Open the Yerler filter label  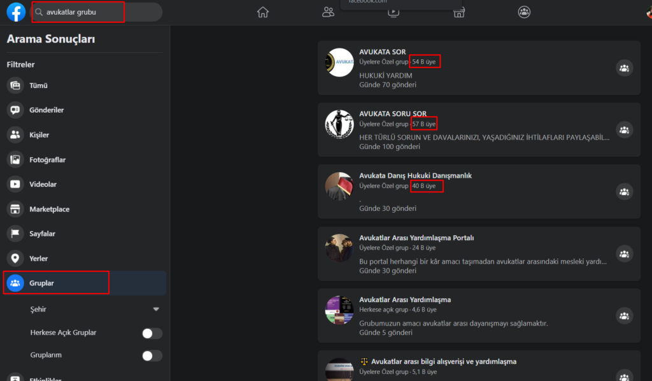[39, 258]
